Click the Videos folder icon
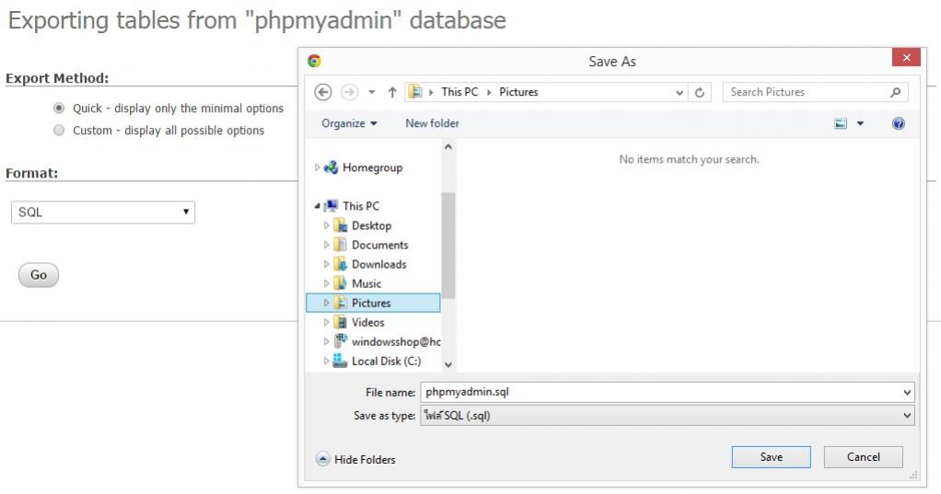941x494 pixels. [x=341, y=323]
